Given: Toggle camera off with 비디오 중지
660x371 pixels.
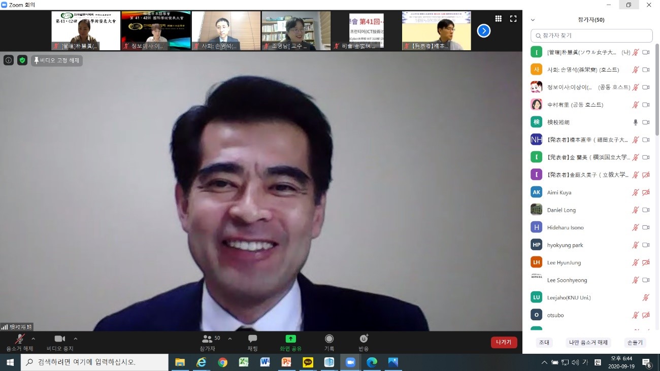Looking at the screenshot, I should (x=60, y=342).
